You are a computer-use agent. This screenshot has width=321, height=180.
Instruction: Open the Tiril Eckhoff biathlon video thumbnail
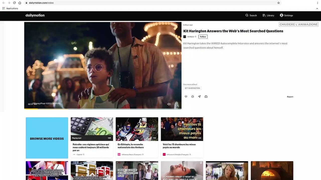[137, 129]
